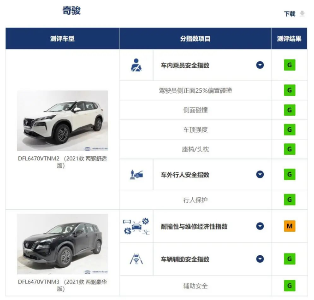This screenshot has width=314, height=300.
Task: Click the 侧面碰撞 row text
Action: (x=196, y=110)
